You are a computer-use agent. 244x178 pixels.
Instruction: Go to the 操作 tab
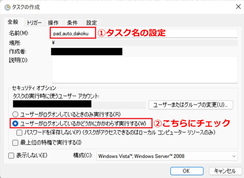53,23
